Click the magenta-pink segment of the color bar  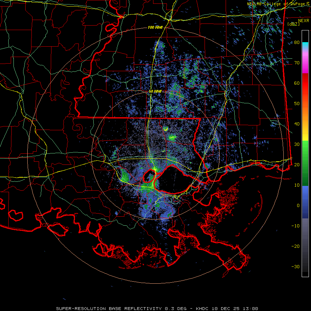pyautogui.click(x=305, y=62)
